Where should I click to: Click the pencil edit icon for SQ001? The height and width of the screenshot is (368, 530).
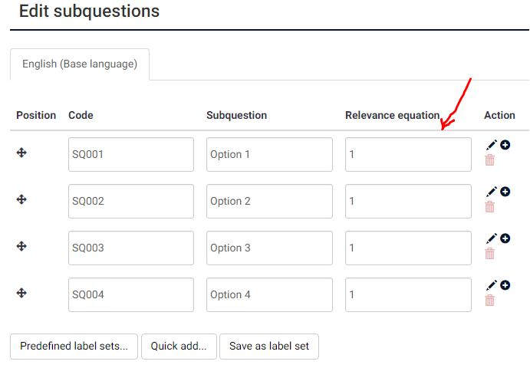(x=492, y=145)
